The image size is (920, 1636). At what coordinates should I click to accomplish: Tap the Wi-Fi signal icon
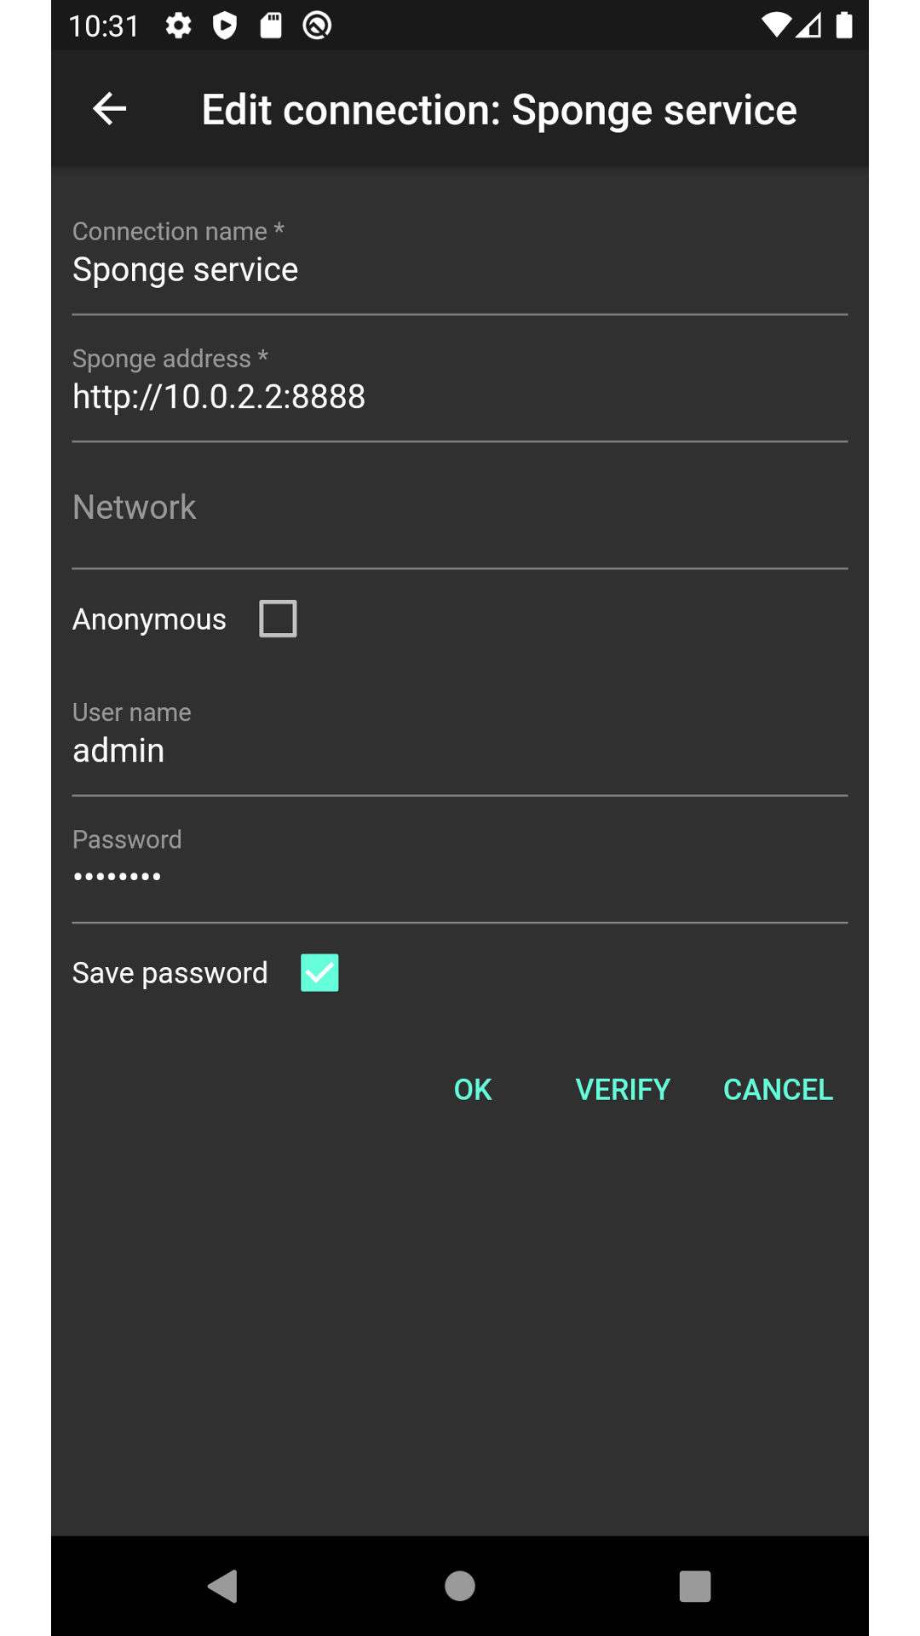776,25
